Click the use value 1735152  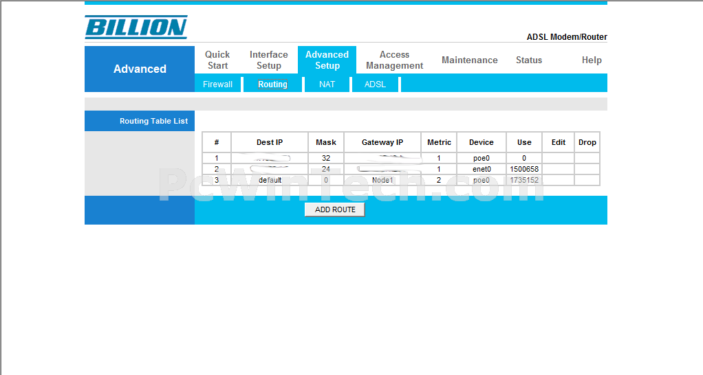pos(524,180)
